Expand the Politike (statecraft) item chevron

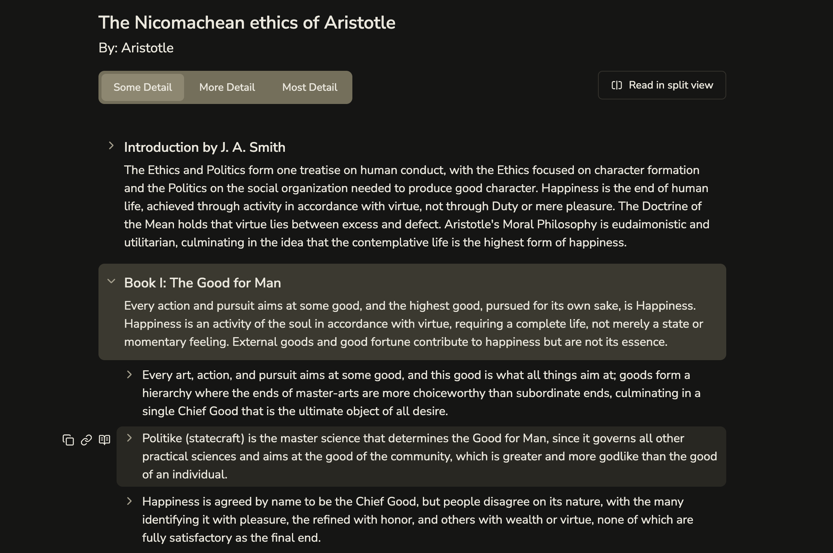(129, 438)
